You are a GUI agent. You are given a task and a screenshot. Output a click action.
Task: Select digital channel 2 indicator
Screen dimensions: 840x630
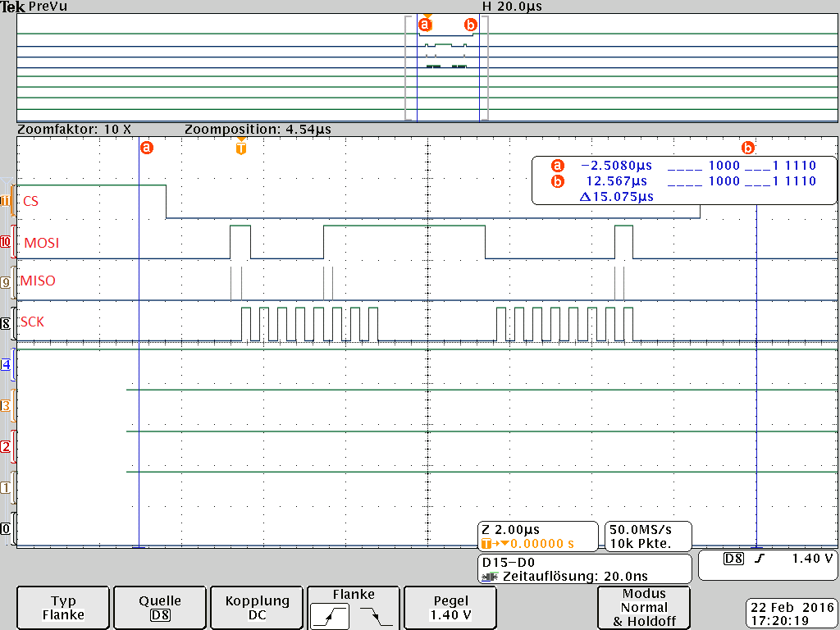6,447
